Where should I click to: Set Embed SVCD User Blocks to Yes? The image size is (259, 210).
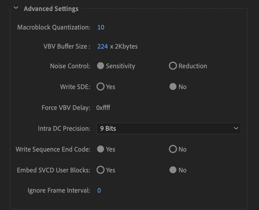tap(101, 170)
